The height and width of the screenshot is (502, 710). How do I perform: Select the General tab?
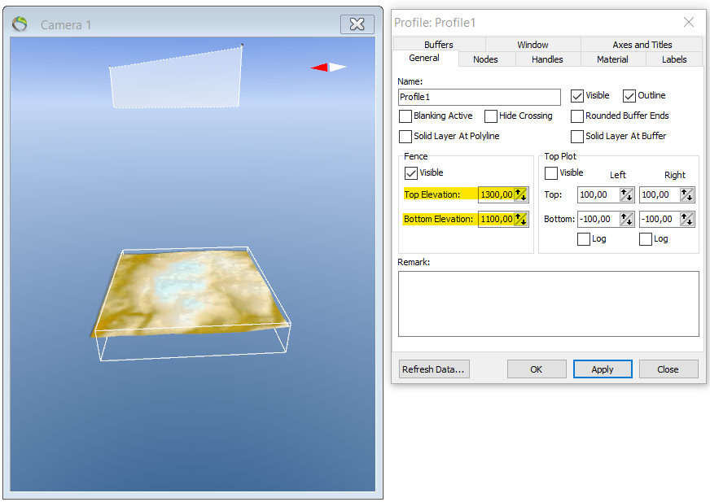coord(424,58)
